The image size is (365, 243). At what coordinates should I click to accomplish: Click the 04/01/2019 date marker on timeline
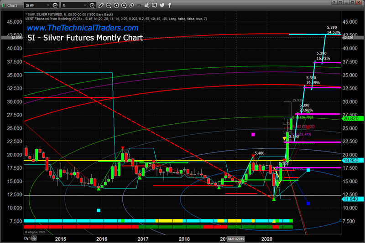coord(235,238)
